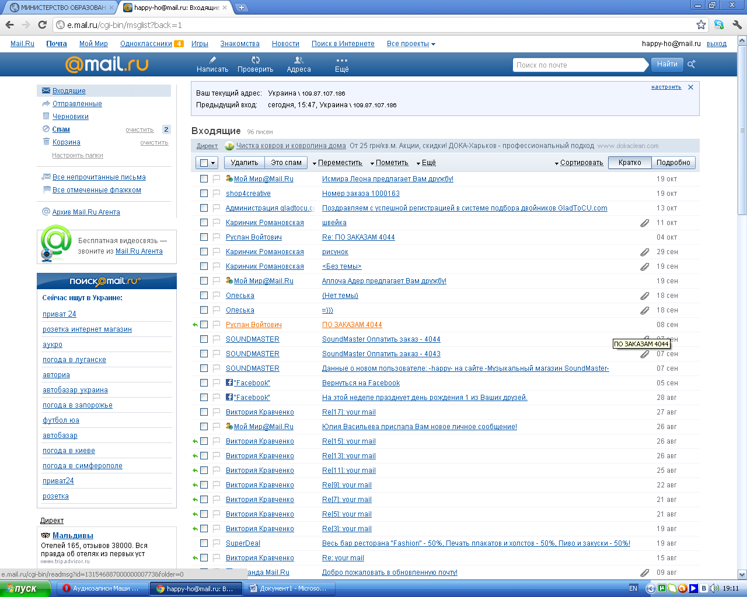Open Все непрочитанные письма filter
This screenshot has width=747, height=597.
[99, 177]
